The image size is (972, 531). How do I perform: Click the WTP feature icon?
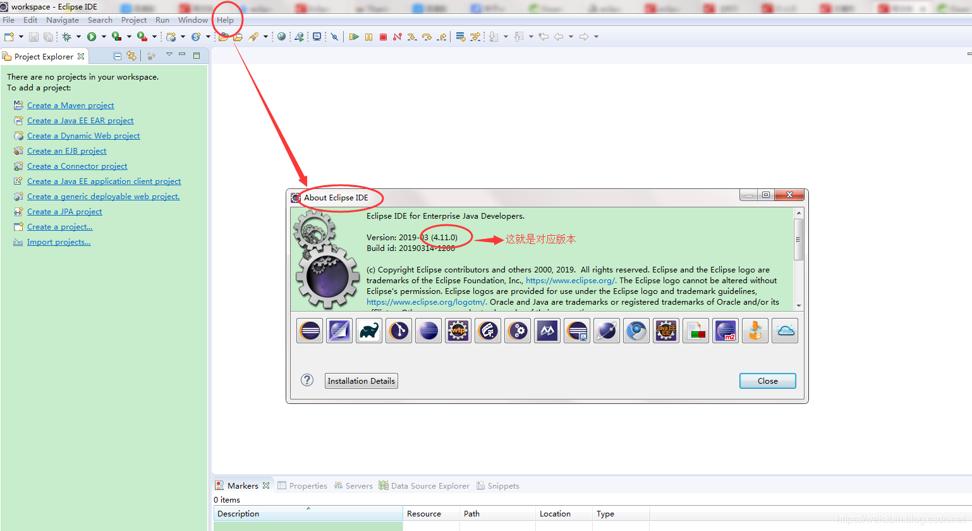458,331
